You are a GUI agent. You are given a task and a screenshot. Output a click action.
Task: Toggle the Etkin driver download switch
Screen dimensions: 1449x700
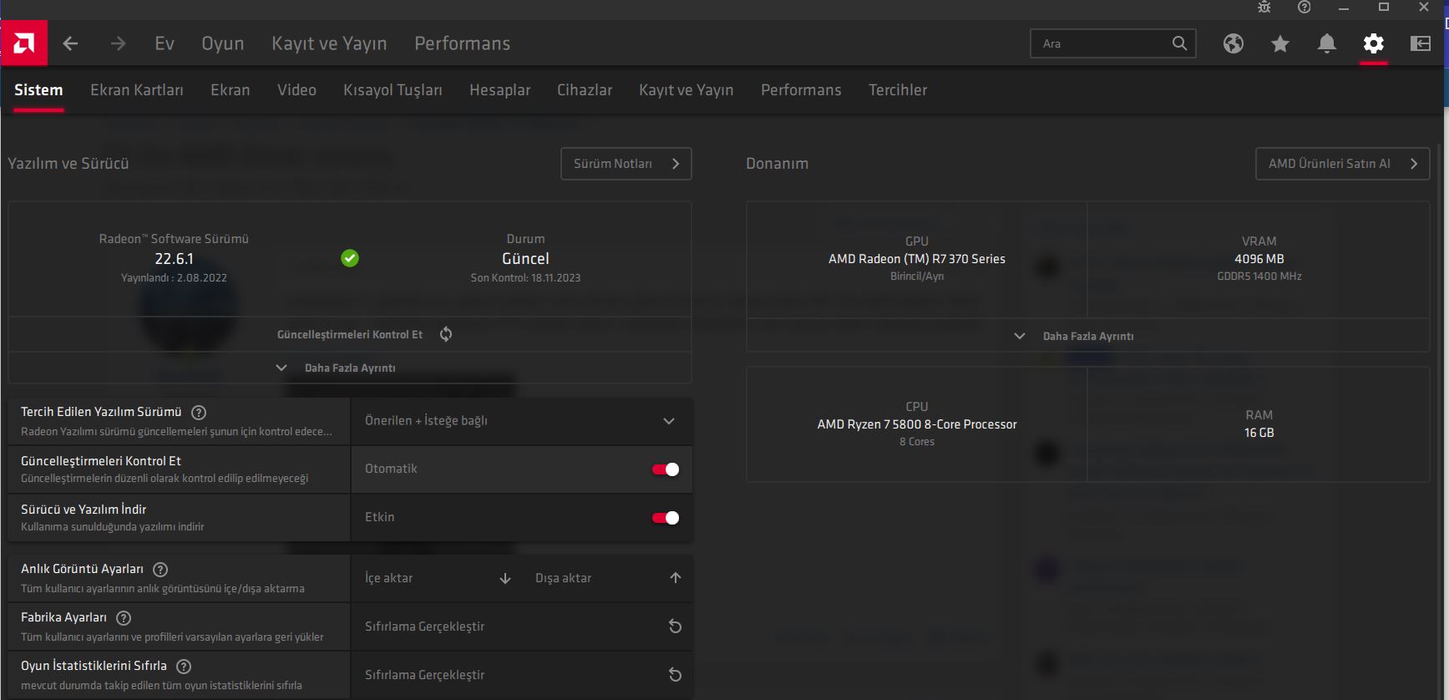pyautogui.click(x=666, y=518)
